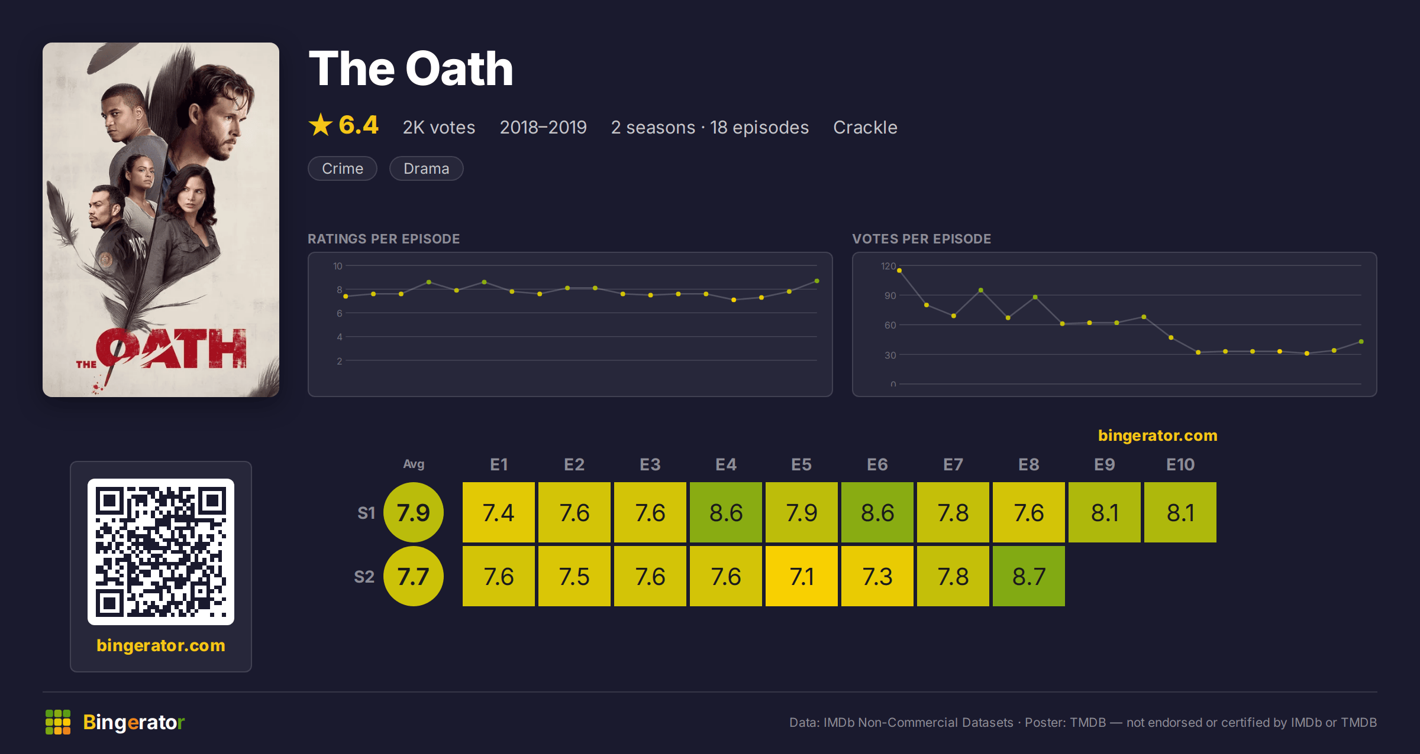Viewport: 1420px width, 754px height.
Task: Click the QR code image
Action: [161, 551]
